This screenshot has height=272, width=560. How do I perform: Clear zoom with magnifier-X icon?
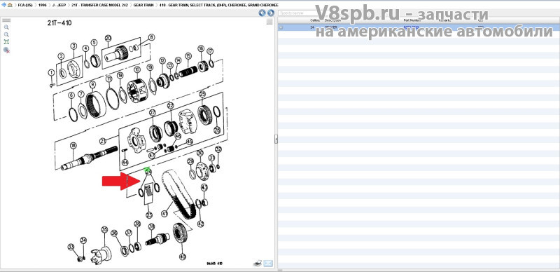point(6,50)
